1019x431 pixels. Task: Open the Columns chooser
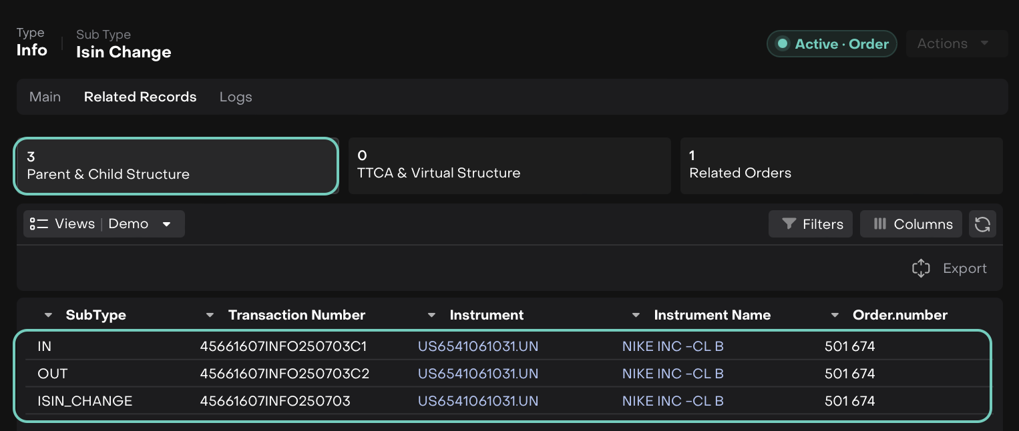(911, 224)
